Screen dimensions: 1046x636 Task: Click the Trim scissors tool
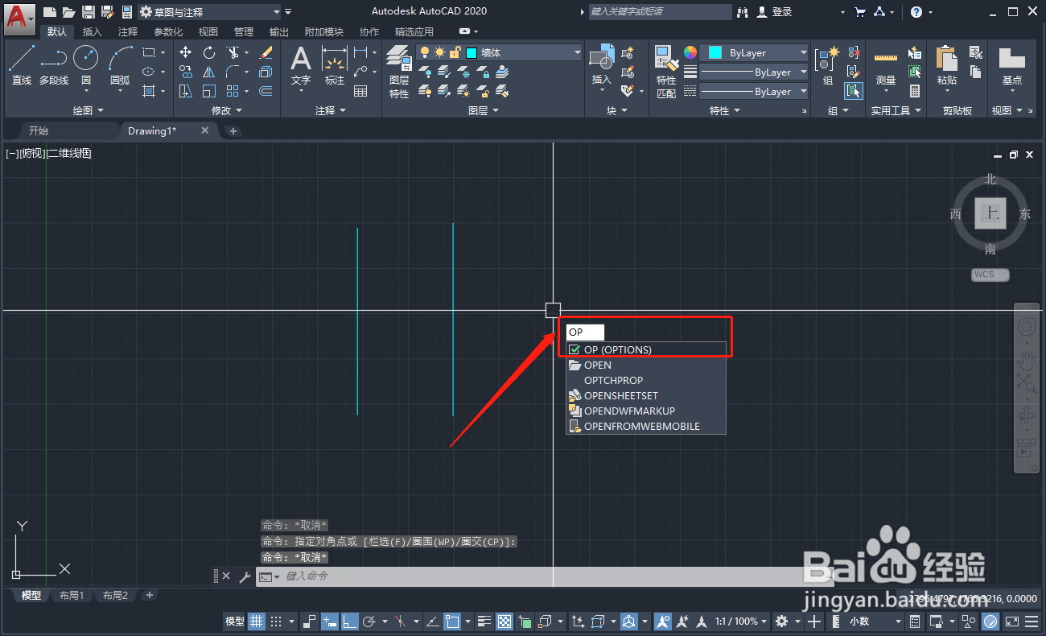point(233,52)
